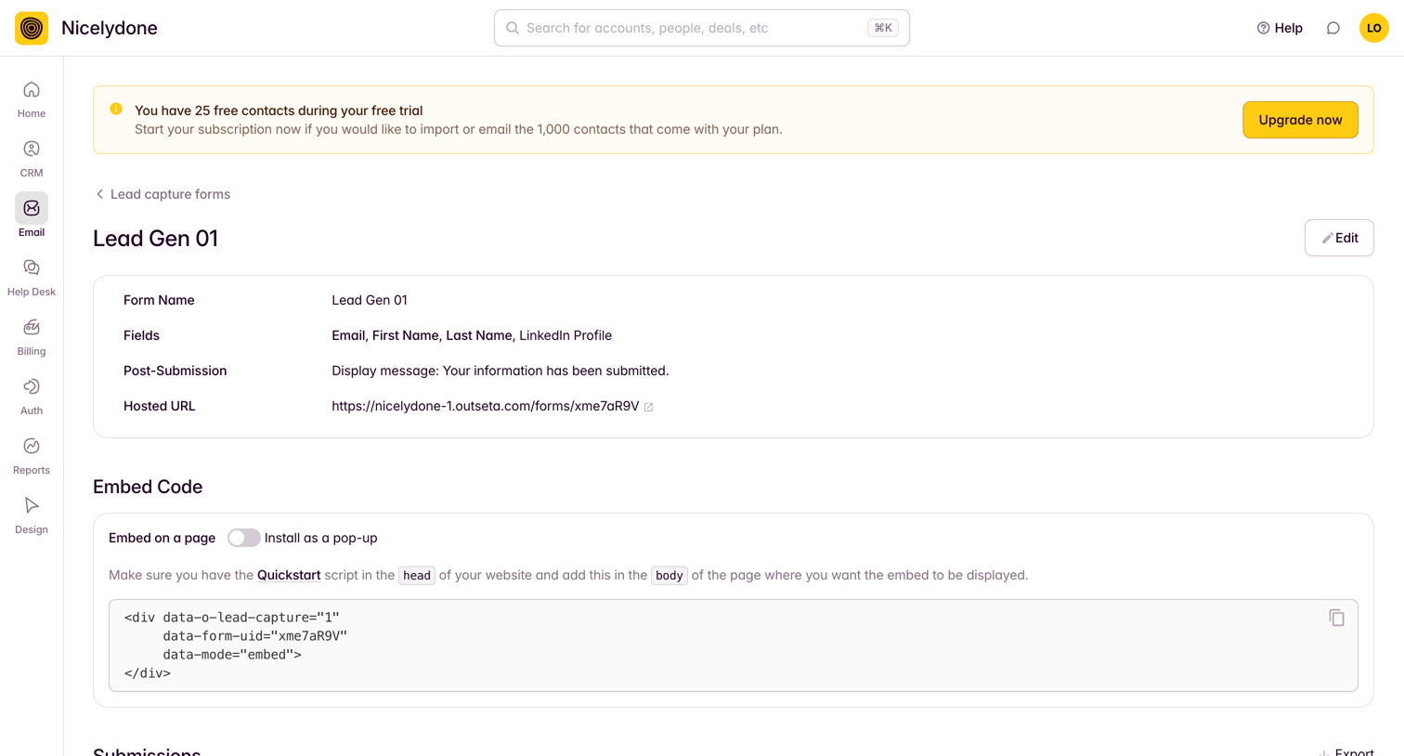Screen dimensions: 1404x756
Task: Copy the embed code snippet
Action: pos(1336,618)
